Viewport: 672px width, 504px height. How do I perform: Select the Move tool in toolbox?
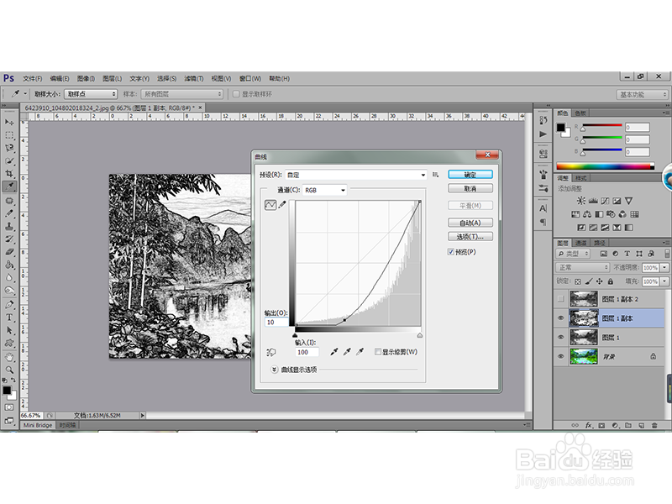9,122
